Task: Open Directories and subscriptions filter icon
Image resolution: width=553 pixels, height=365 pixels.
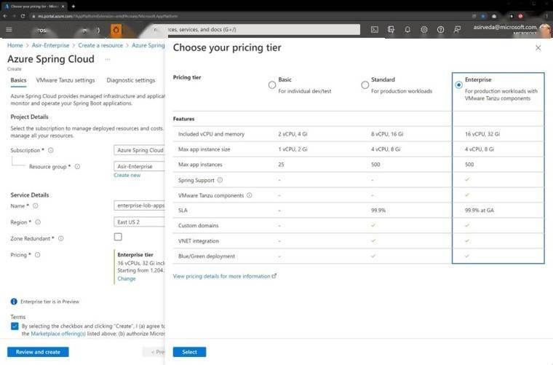Action: [391, 30]
